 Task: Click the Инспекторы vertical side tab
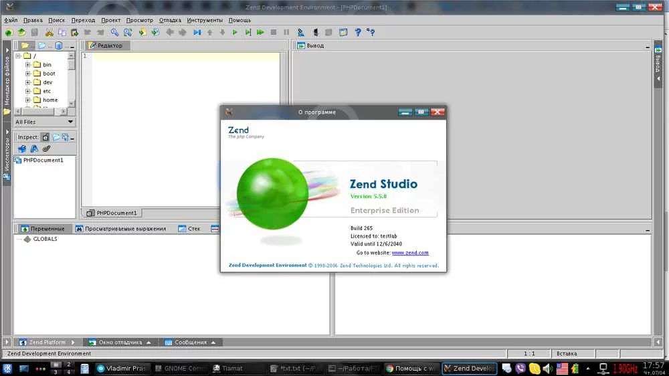[7, 156]
